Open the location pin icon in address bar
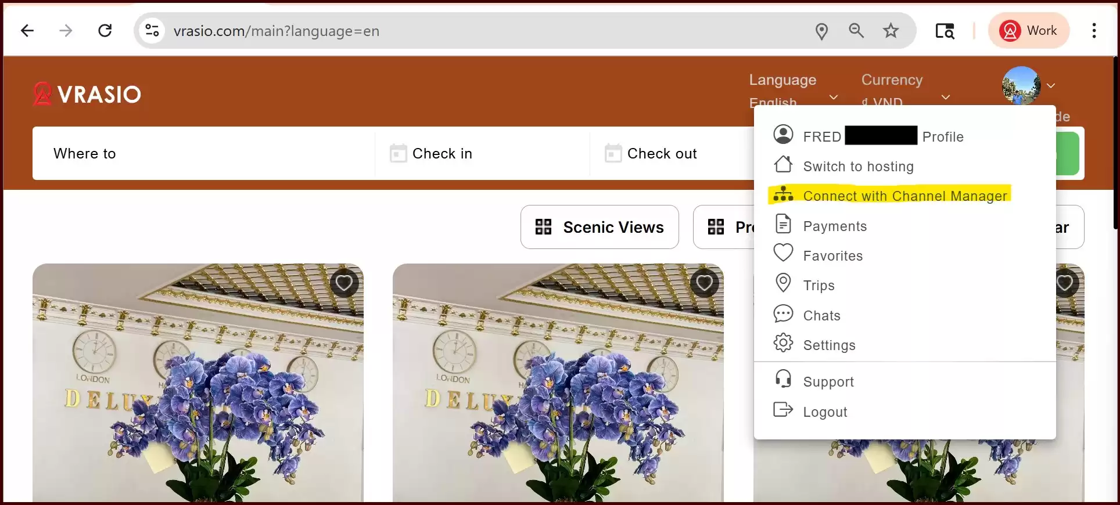 click(821, 31)
